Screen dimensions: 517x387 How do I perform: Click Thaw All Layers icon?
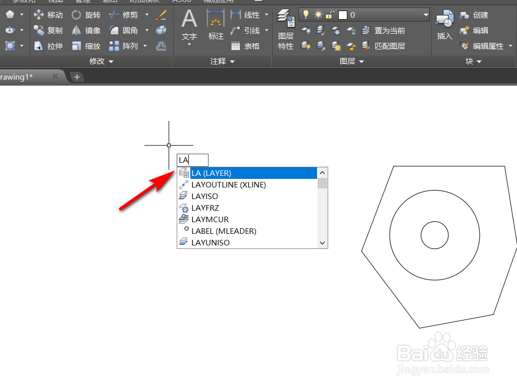(336, 46)
